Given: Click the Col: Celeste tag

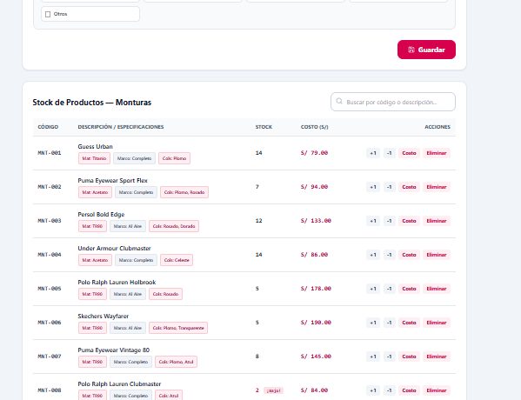Looking at the screenshot, I should [177, 260].
